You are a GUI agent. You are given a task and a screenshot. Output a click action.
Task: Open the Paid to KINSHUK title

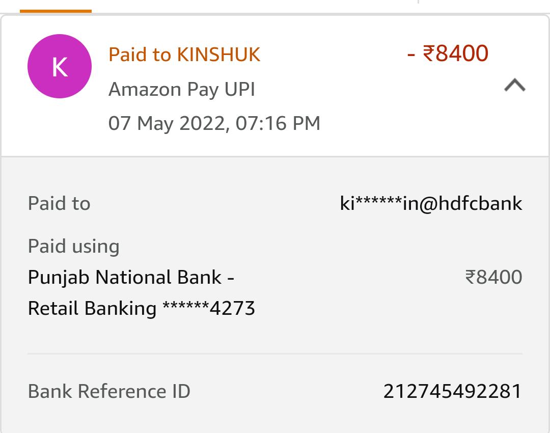pos(184,55)
